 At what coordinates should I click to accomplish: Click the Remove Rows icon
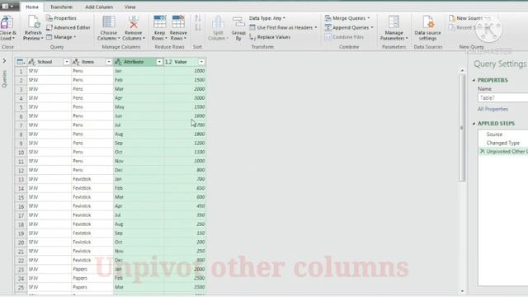(x=178, y=22)
